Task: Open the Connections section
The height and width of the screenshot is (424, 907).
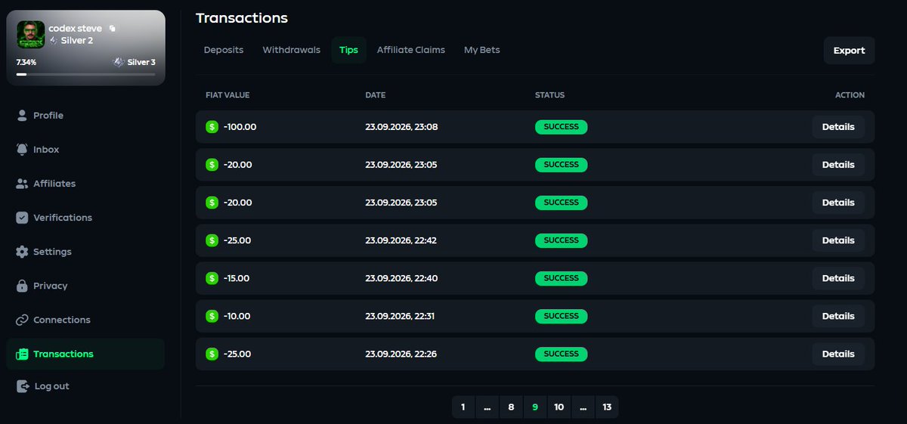Action: tap(85, 320)
